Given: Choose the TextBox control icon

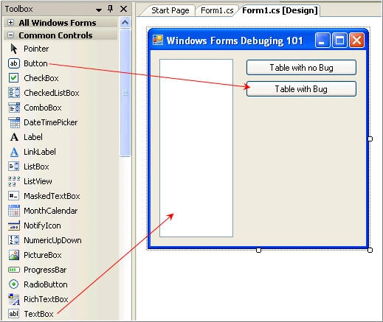Looking at the screenshot, I should click(14, 314).
